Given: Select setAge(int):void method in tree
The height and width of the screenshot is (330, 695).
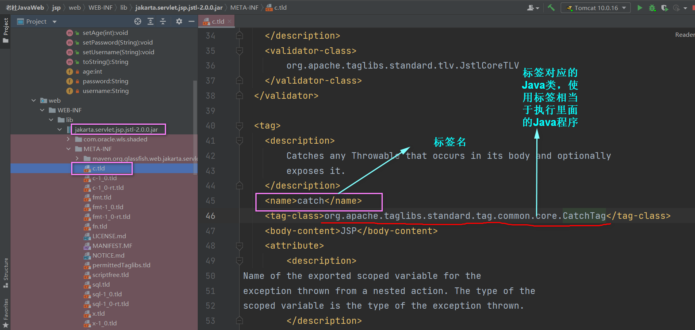Looking at the screenshot, I should point(105,33).
